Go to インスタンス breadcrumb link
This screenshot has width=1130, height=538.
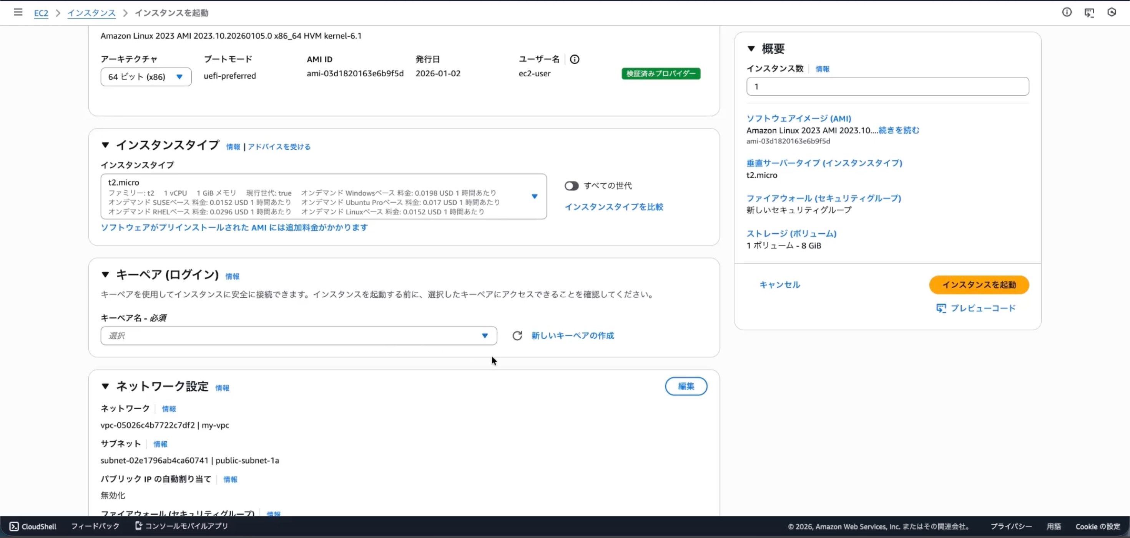pos(91,13)
